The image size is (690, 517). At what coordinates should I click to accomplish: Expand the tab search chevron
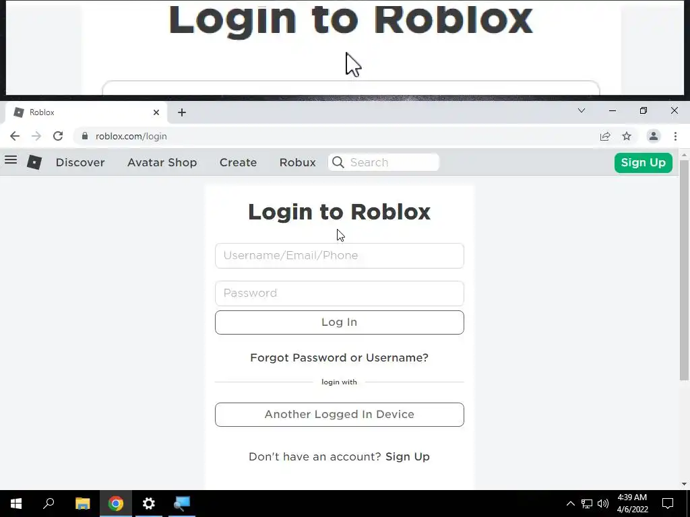[x=582, y=110]
